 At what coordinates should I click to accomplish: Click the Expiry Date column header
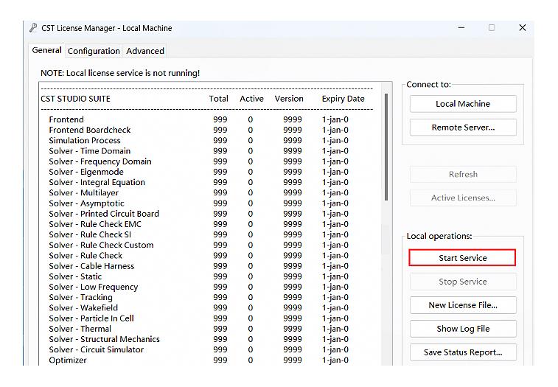click(343, 99)
